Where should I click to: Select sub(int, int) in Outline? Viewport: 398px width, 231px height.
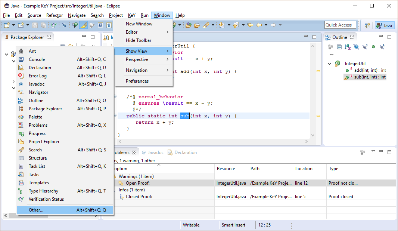(365, 77)
